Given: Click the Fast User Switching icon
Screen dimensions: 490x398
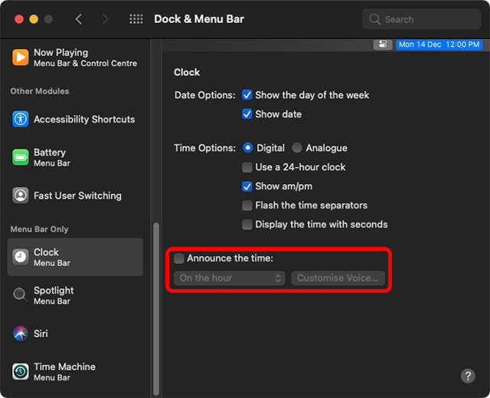Looking at the screenshot, I should pyautogui.click(x=21, y=196).
